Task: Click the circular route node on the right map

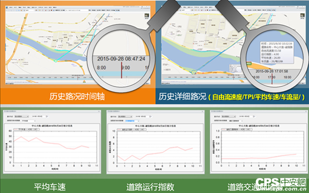Action: click(x=193, y=72)
